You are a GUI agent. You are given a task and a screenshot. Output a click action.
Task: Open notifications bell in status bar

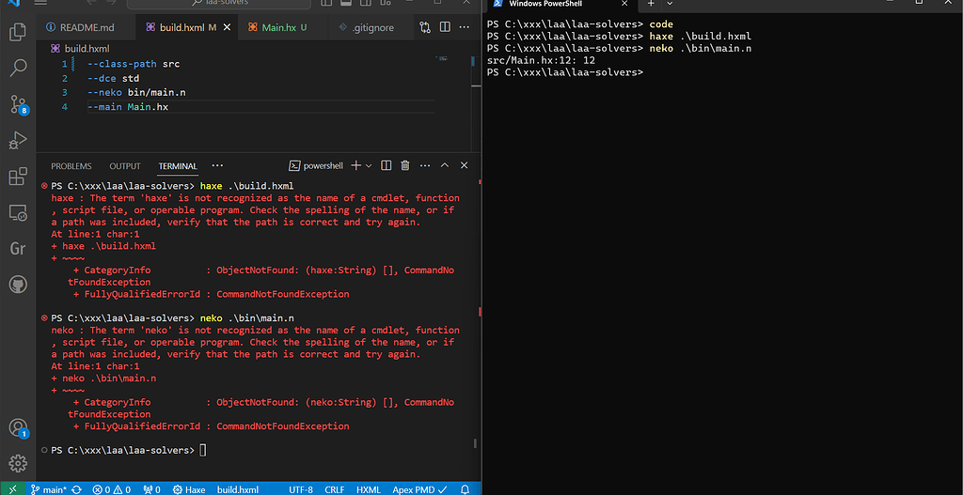(465, 489)
